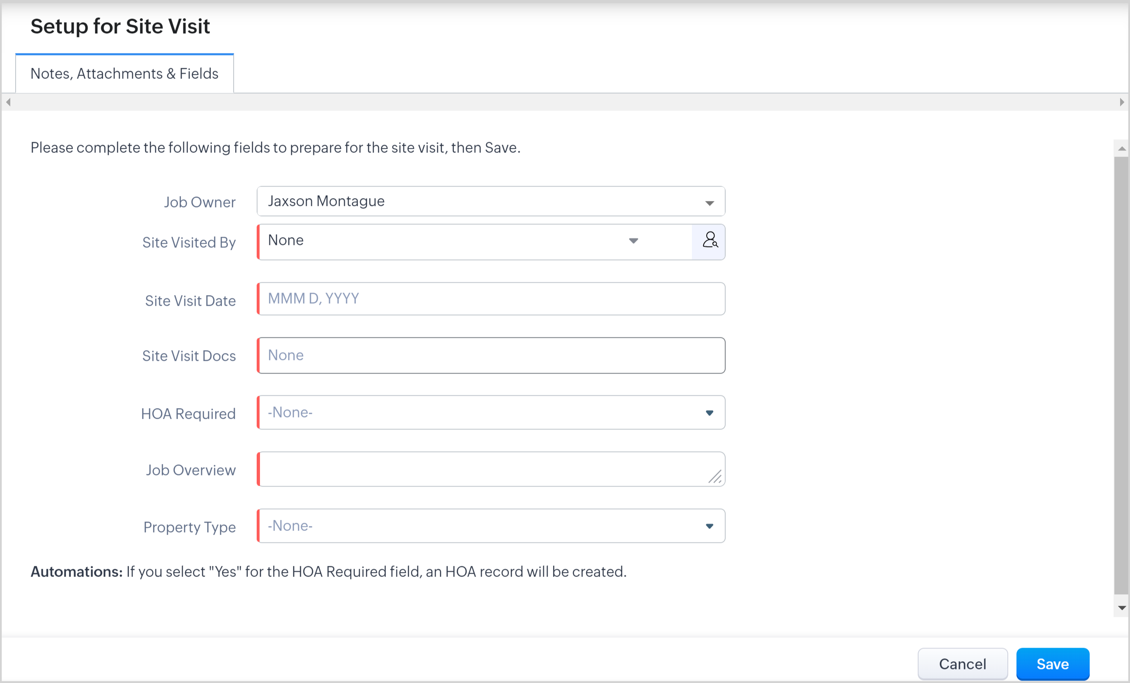This screenshot has height=683, width=1130.
Task: Open the Property Type dropdown
Action: (709, 526)
